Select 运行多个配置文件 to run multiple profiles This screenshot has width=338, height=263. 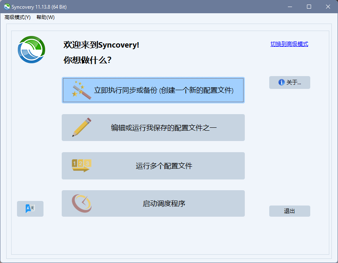[x=153, y=165]
